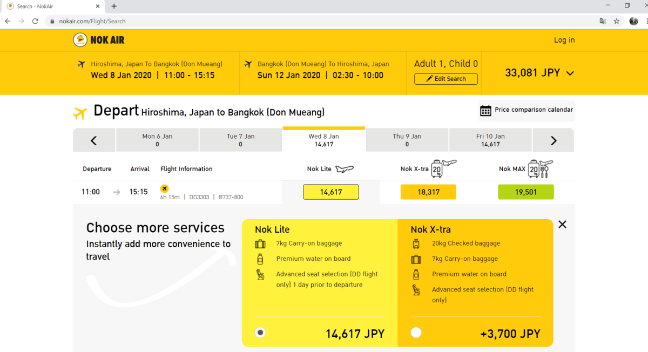
Task: Click the Nok MAX column label
Action: click(512, 169)
